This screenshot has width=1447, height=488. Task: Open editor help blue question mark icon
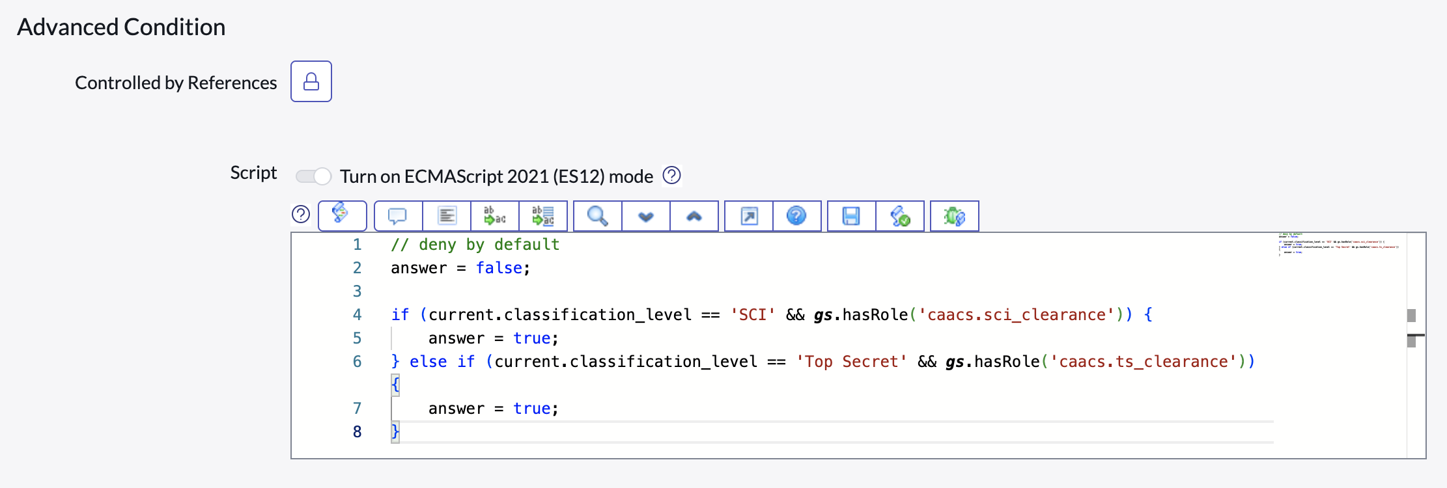796,216
